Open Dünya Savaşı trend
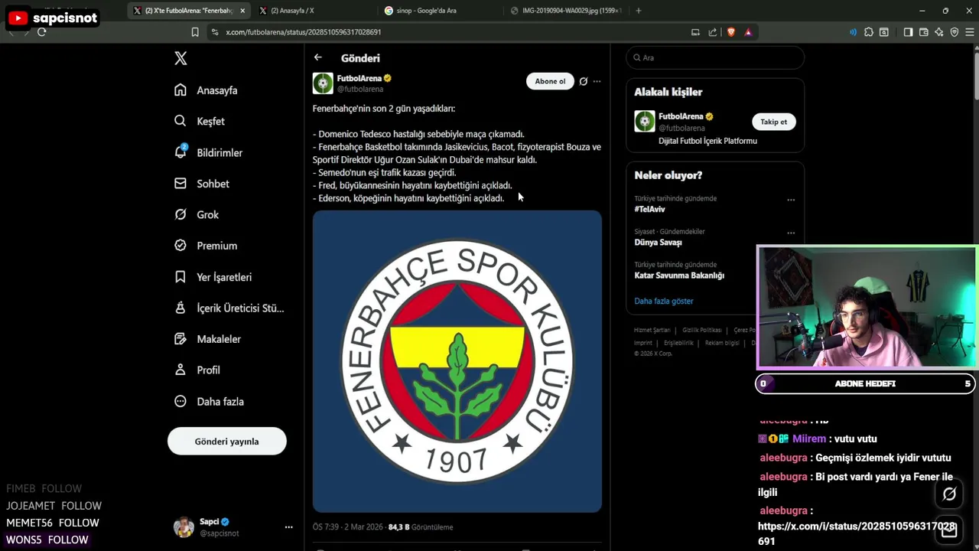979x551 pixels. point(659,242)
